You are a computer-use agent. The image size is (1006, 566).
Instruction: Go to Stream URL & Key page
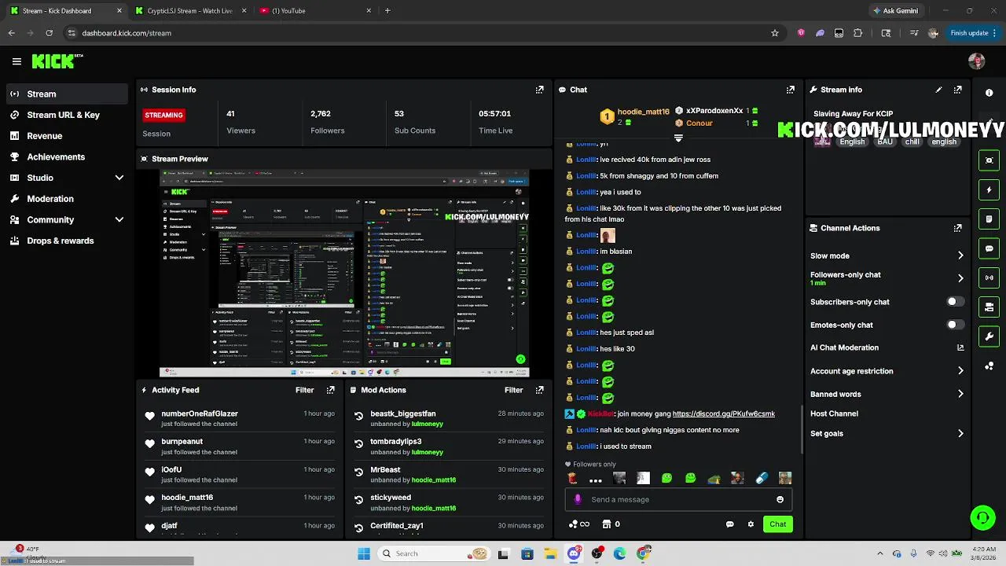tap(67, 115)
